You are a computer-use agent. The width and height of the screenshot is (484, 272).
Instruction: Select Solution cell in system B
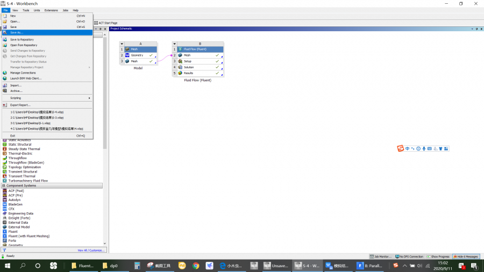tap(201, 67)
